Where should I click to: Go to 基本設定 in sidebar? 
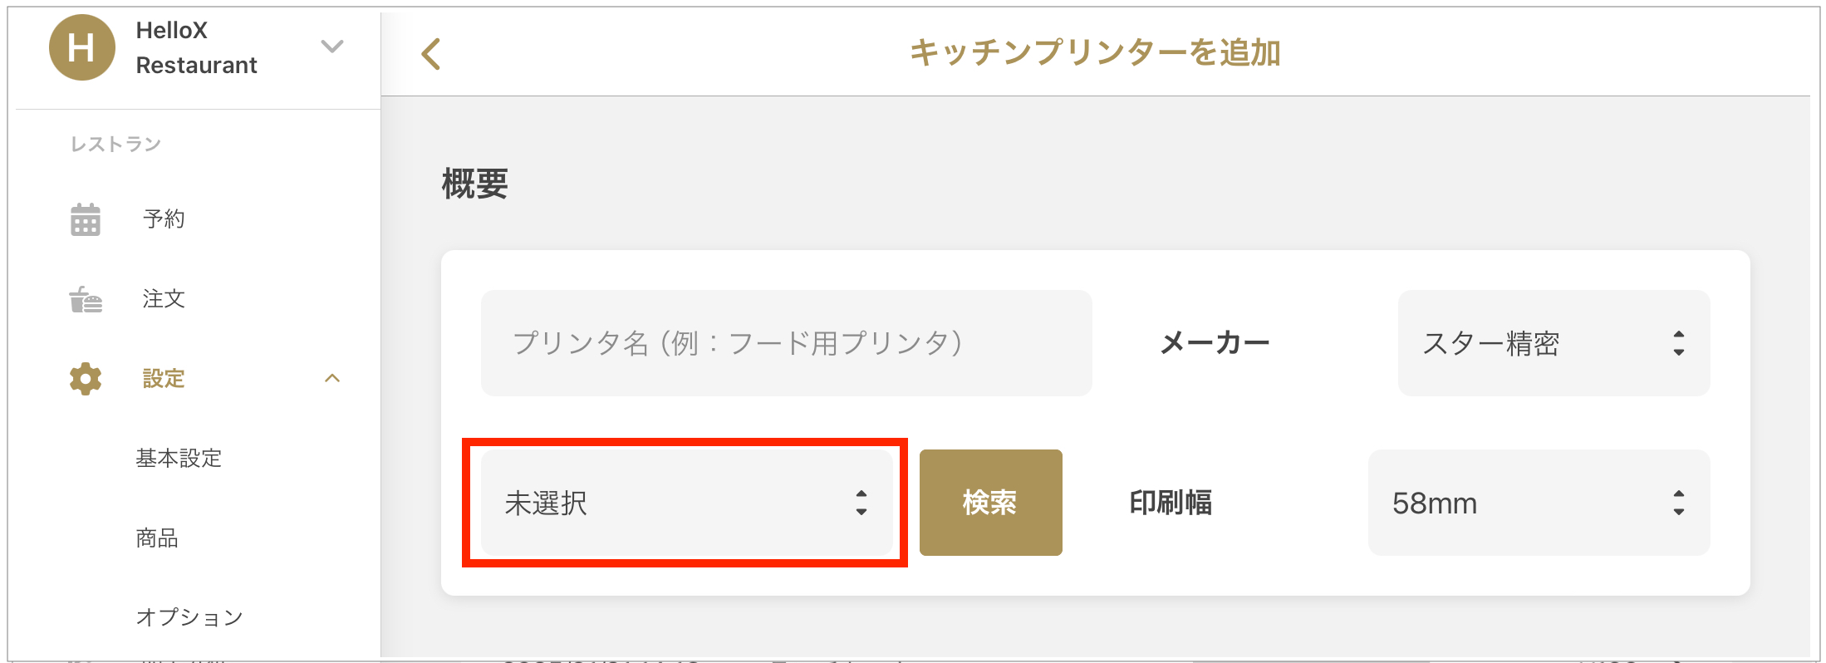pyautogui.click(x=179, y=459)
